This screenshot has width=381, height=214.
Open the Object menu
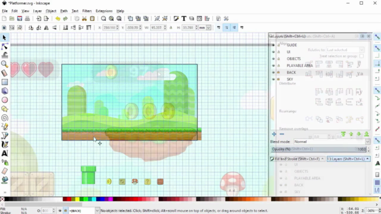(x=51, y=11)
